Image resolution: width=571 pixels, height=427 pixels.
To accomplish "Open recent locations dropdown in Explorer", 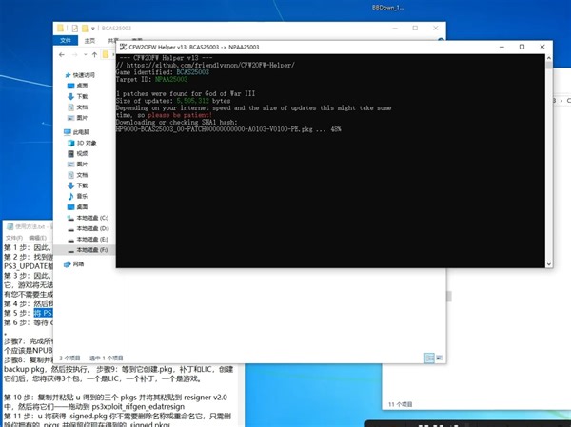I will coord(86,54).
